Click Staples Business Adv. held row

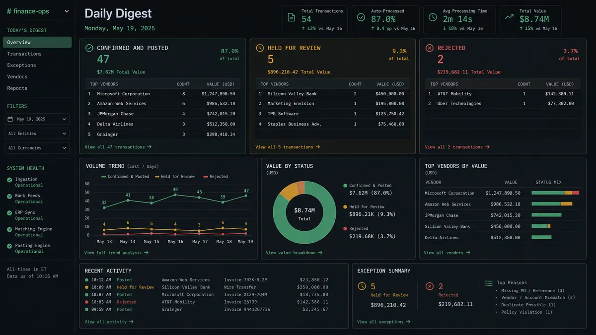pyautogui.click(x=332, y=124)
